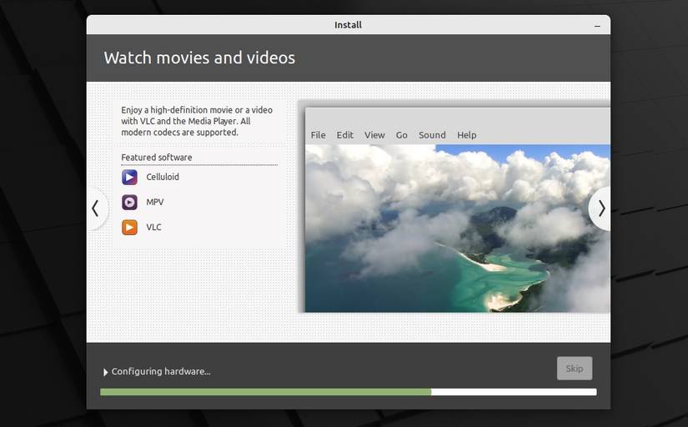Open the Go menu in the slide image

click(x=401, y=135)
